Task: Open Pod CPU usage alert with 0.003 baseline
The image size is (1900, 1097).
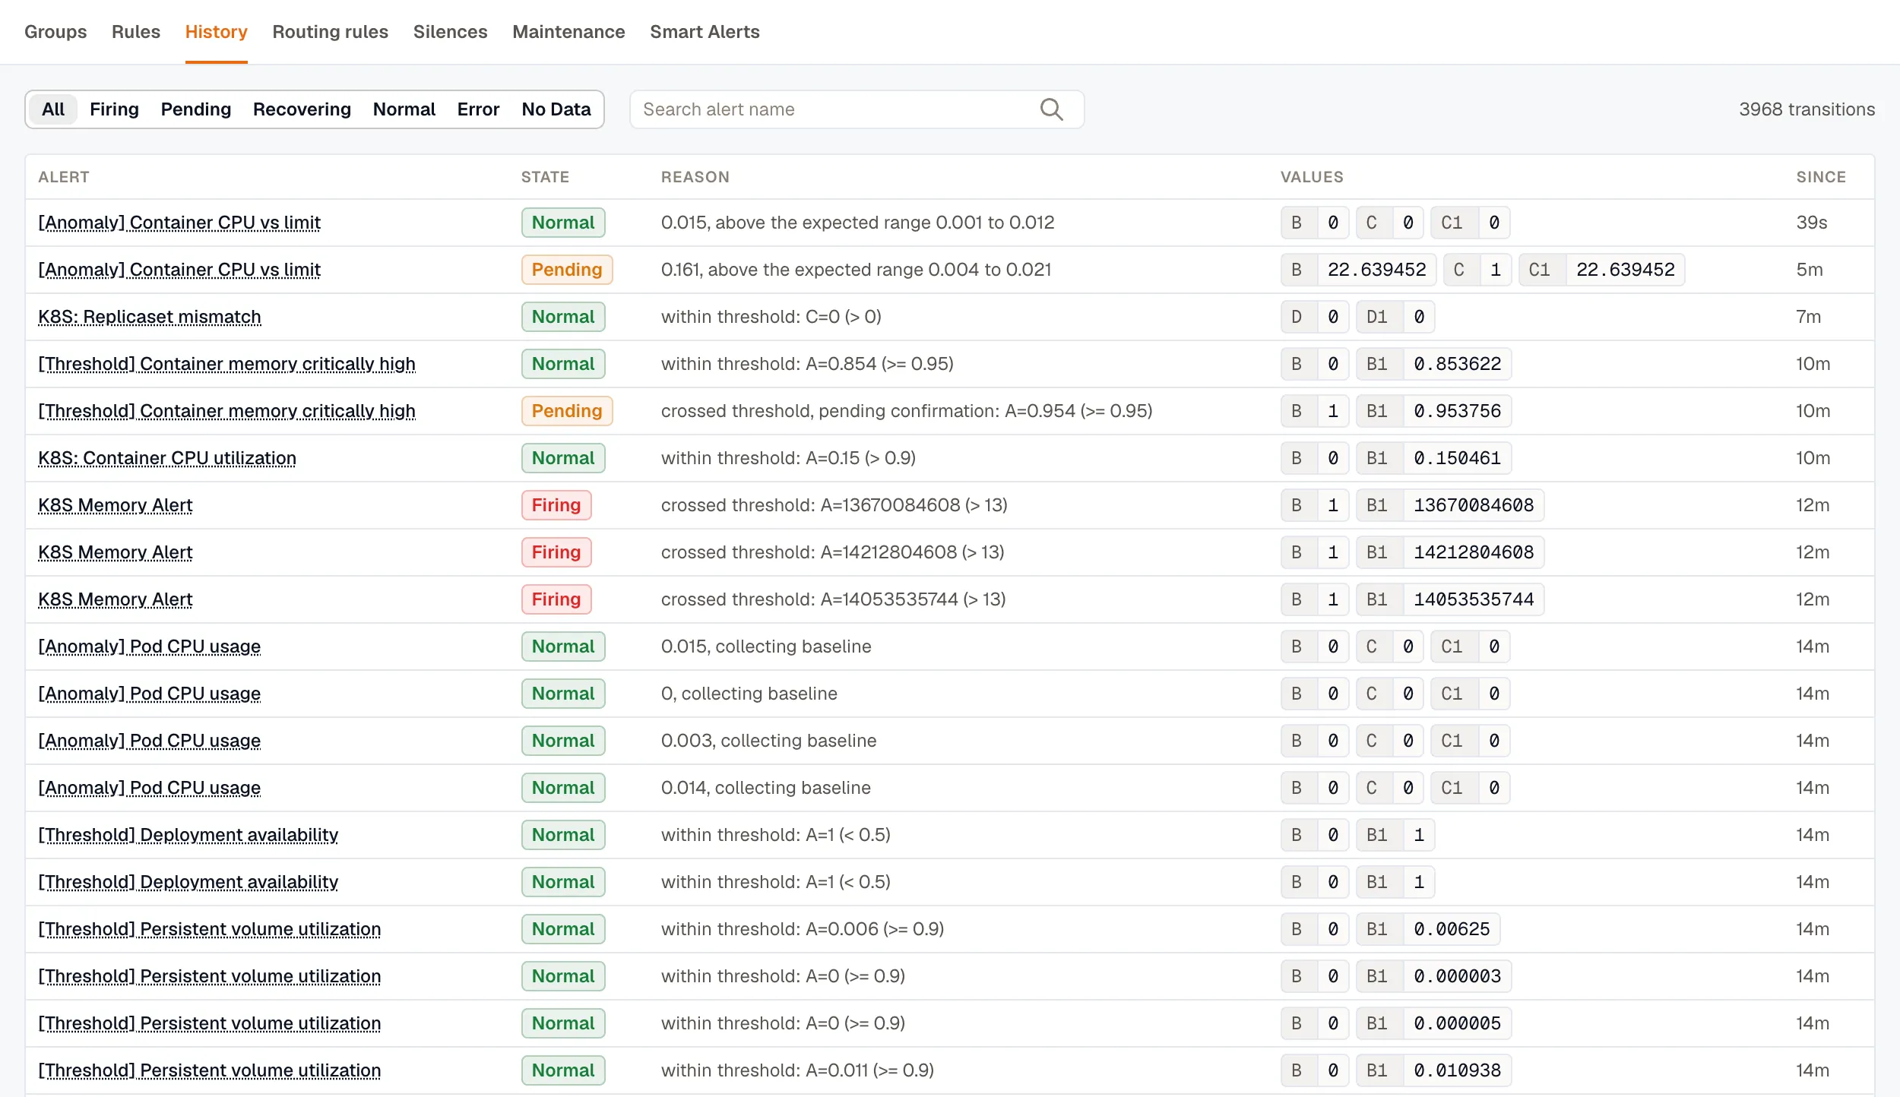Action: pos(150,741)
